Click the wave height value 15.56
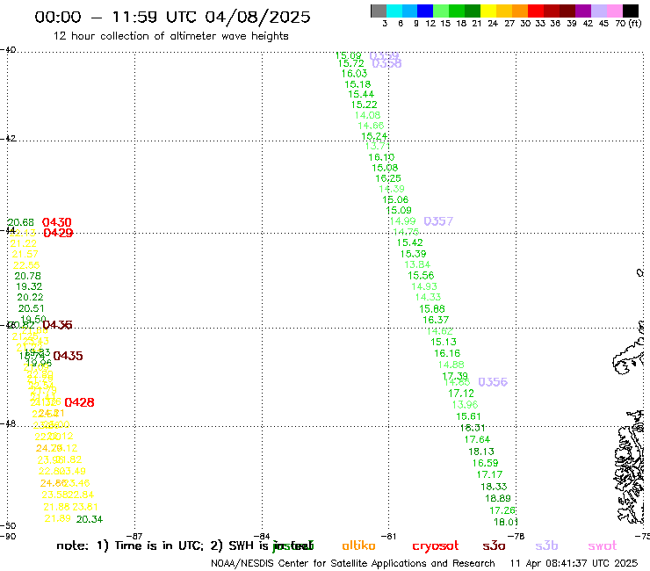This screenshot has height=571, width=650. click(x=421, y=275)
